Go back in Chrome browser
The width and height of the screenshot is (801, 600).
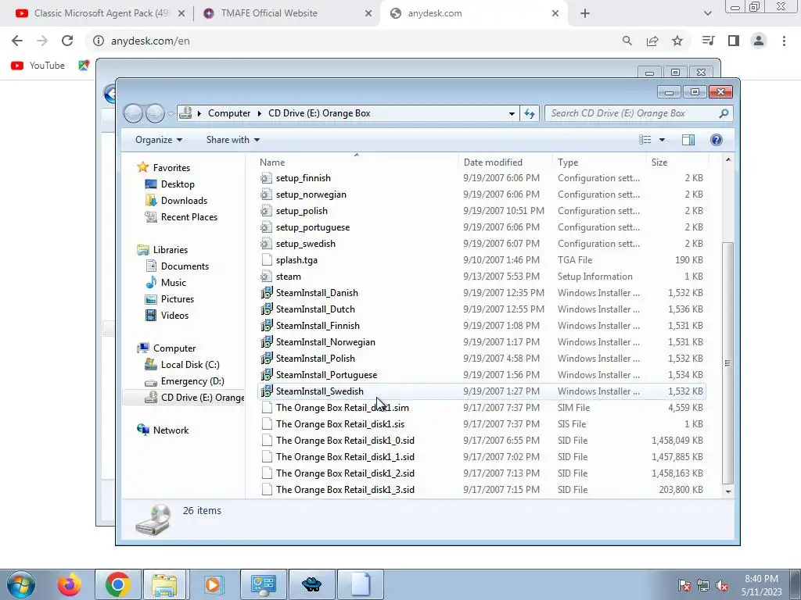coord(17,41)
